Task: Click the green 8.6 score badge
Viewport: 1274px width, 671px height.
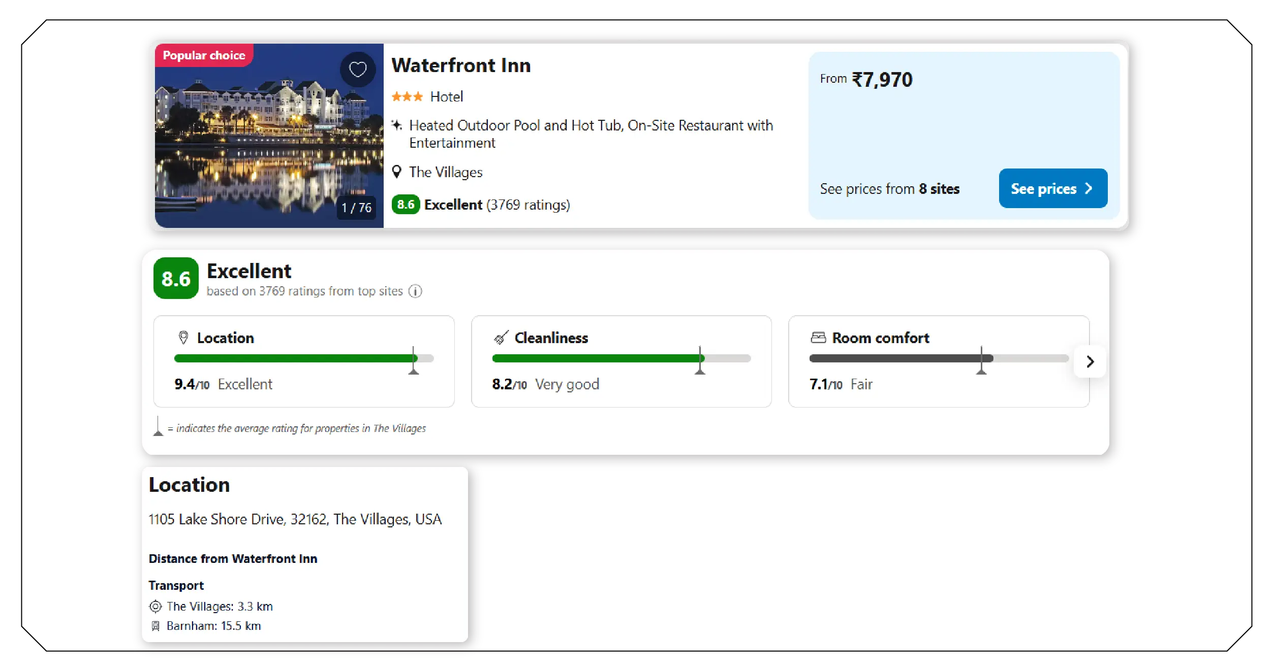Action: [175, 278]
